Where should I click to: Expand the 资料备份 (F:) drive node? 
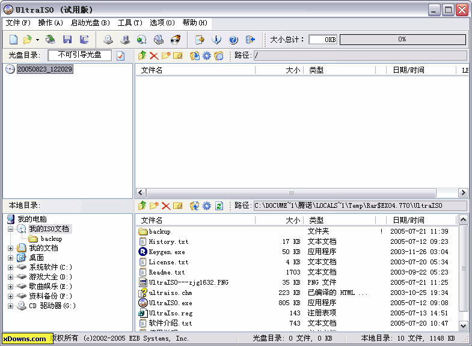[11, 296]
